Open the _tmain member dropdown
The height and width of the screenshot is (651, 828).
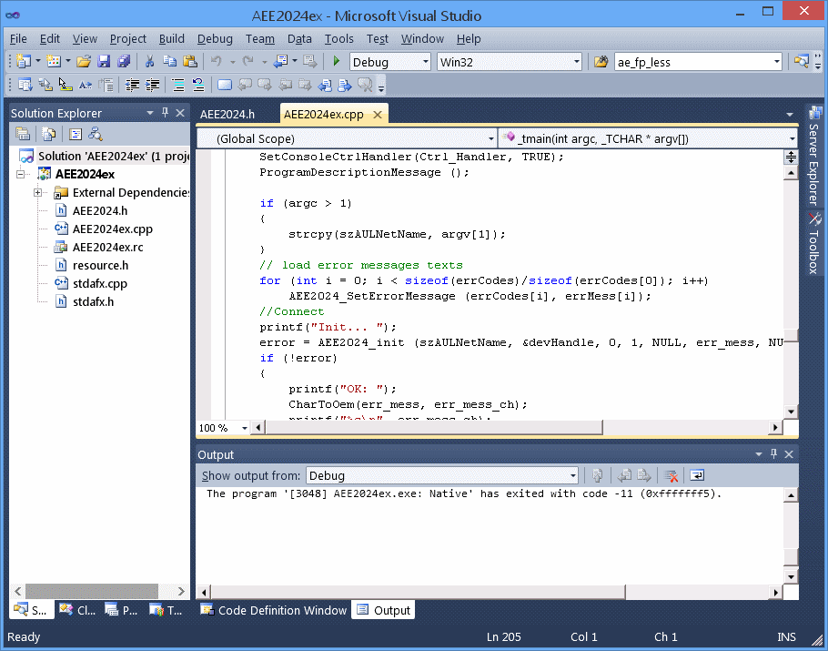click(648, 138)
